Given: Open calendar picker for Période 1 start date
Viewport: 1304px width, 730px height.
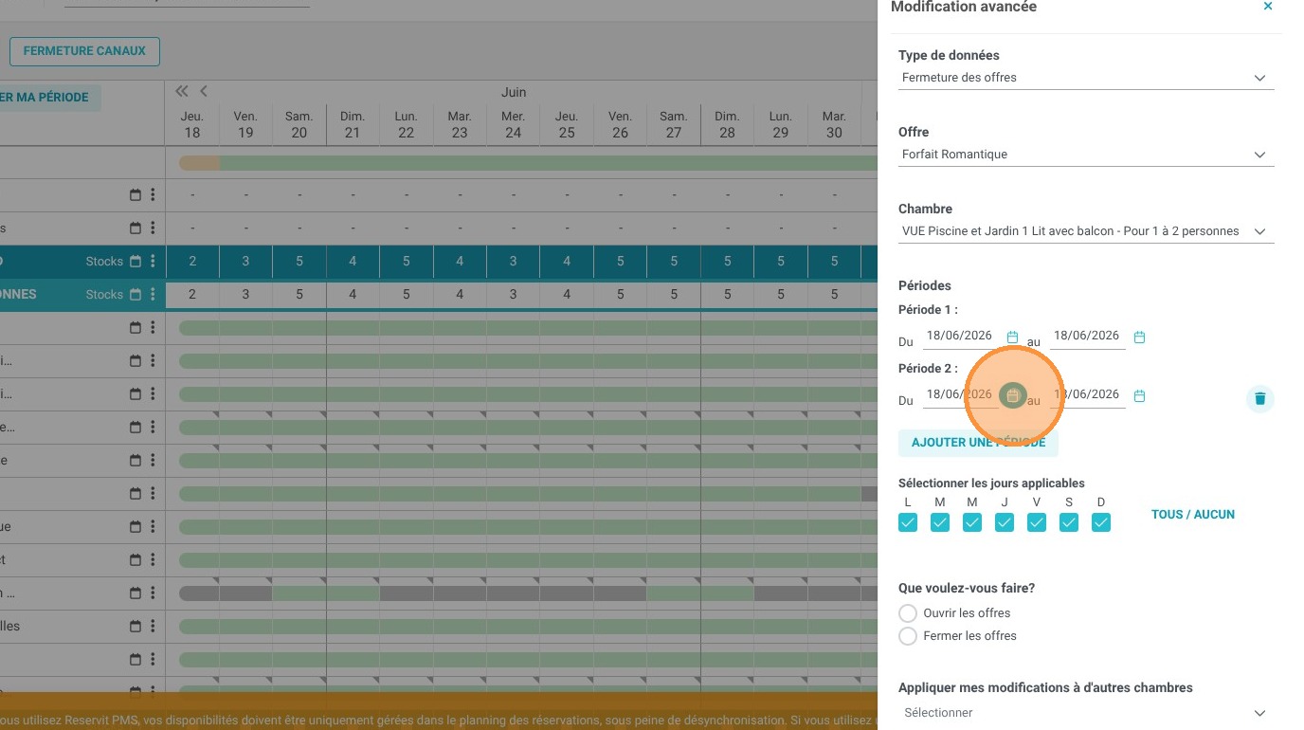Looking at the screenshot, I should pos(1012,338).
